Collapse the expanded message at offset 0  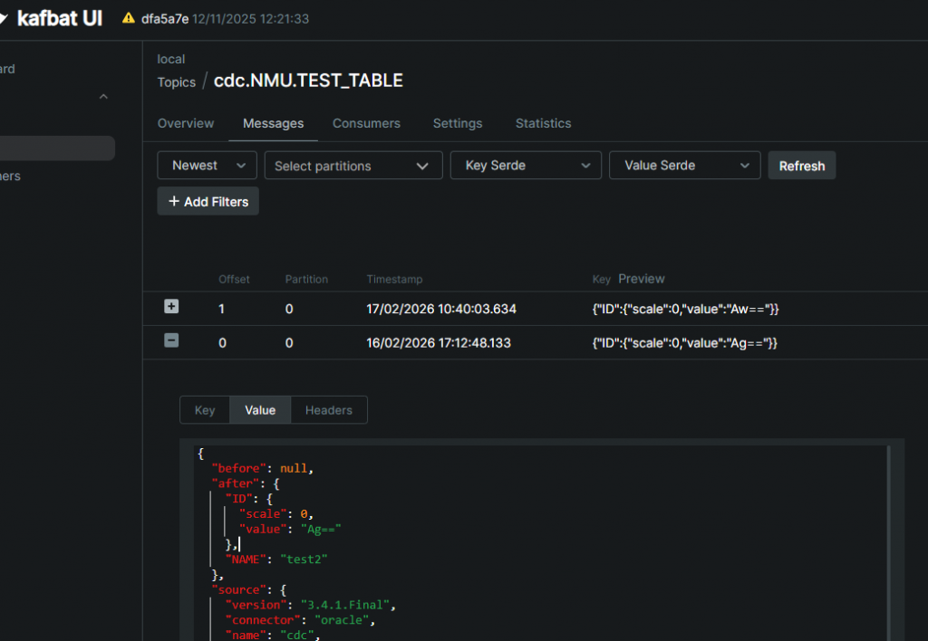click(171, 341)
